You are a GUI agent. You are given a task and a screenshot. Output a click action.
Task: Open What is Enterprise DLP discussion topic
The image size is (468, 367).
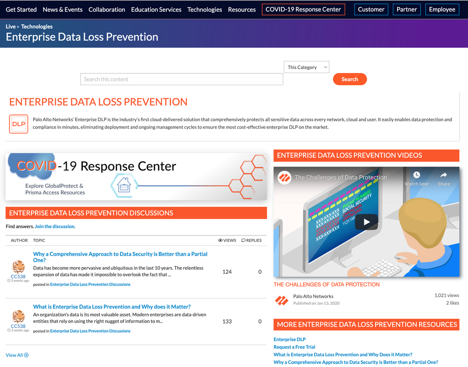click(x=112, y=307)
